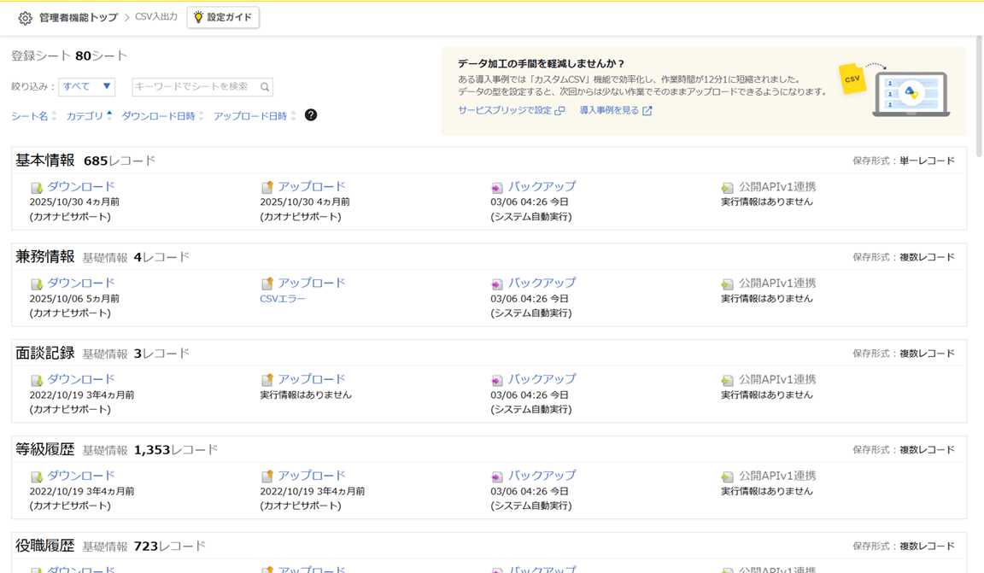Open the 導入事例を見る link

[x=615, y=110]
